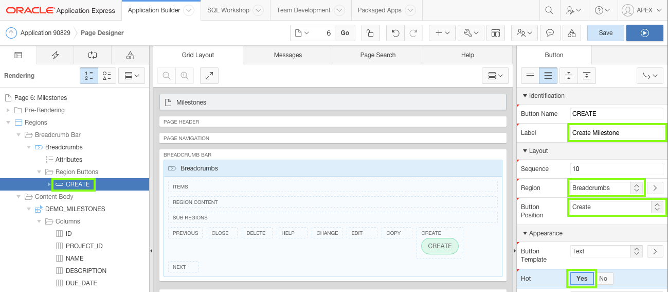
Task: Click the Team Development comment icon
Action: point(550,33)
